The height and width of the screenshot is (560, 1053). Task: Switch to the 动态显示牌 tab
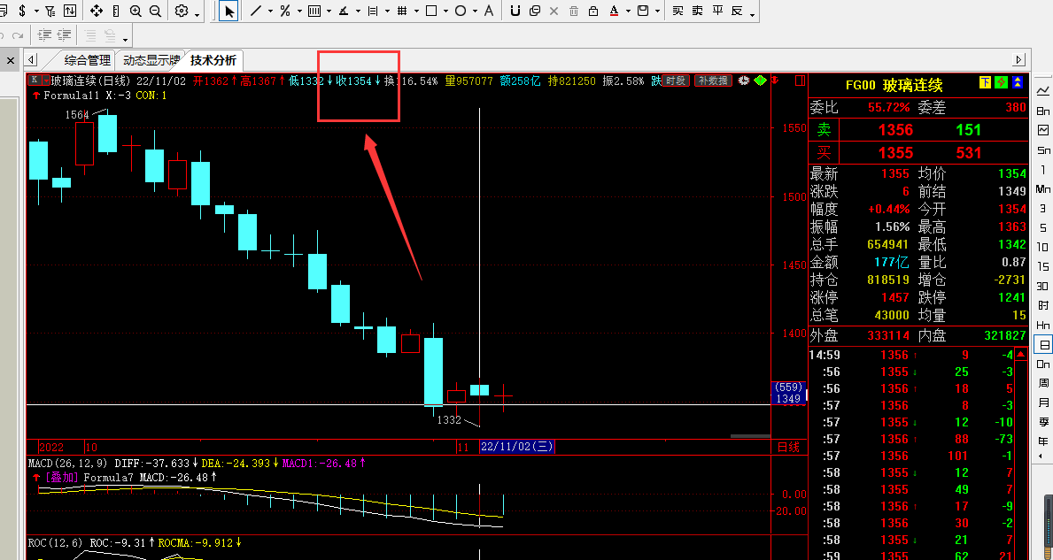[151, 60]
